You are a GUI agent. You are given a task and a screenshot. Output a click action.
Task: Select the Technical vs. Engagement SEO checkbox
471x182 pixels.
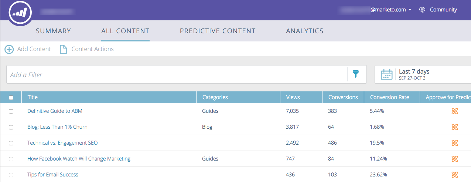11,143
